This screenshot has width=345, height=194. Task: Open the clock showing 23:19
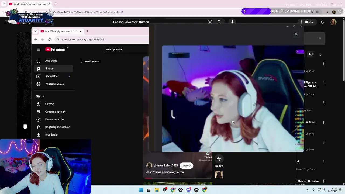(x=333, y=190)
